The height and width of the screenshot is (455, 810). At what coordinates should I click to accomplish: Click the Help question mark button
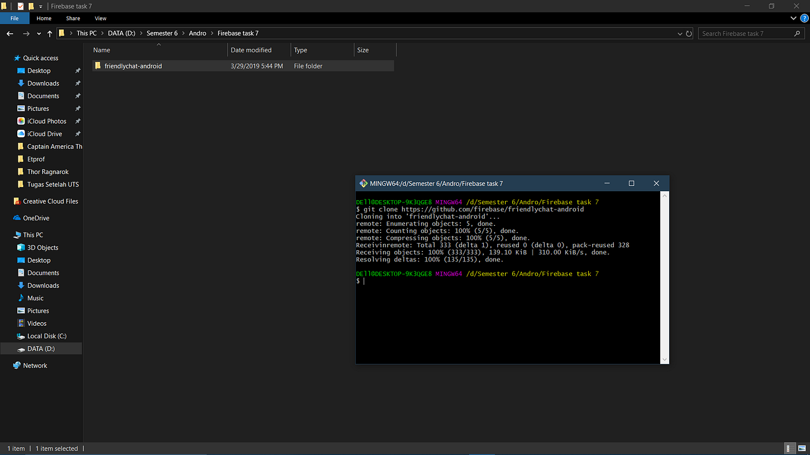click(x=804, y=18)
